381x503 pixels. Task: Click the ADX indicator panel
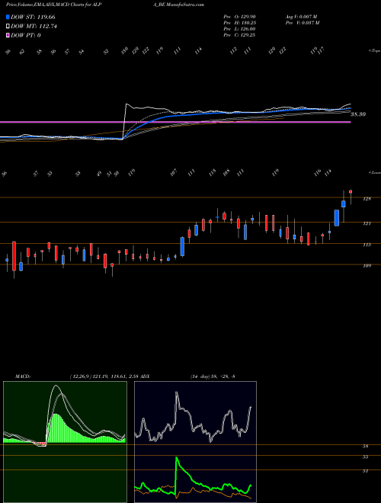(195, 442)
